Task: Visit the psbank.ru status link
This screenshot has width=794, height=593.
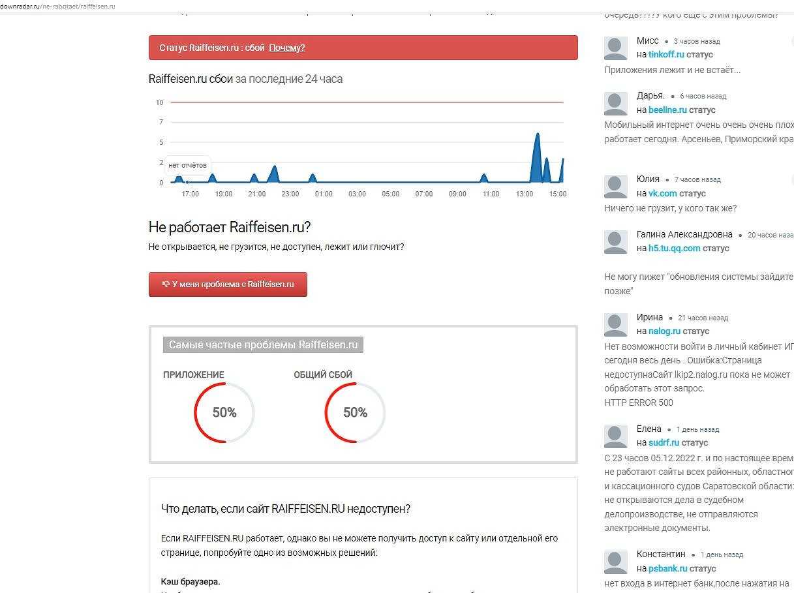Action: (667, 569)
